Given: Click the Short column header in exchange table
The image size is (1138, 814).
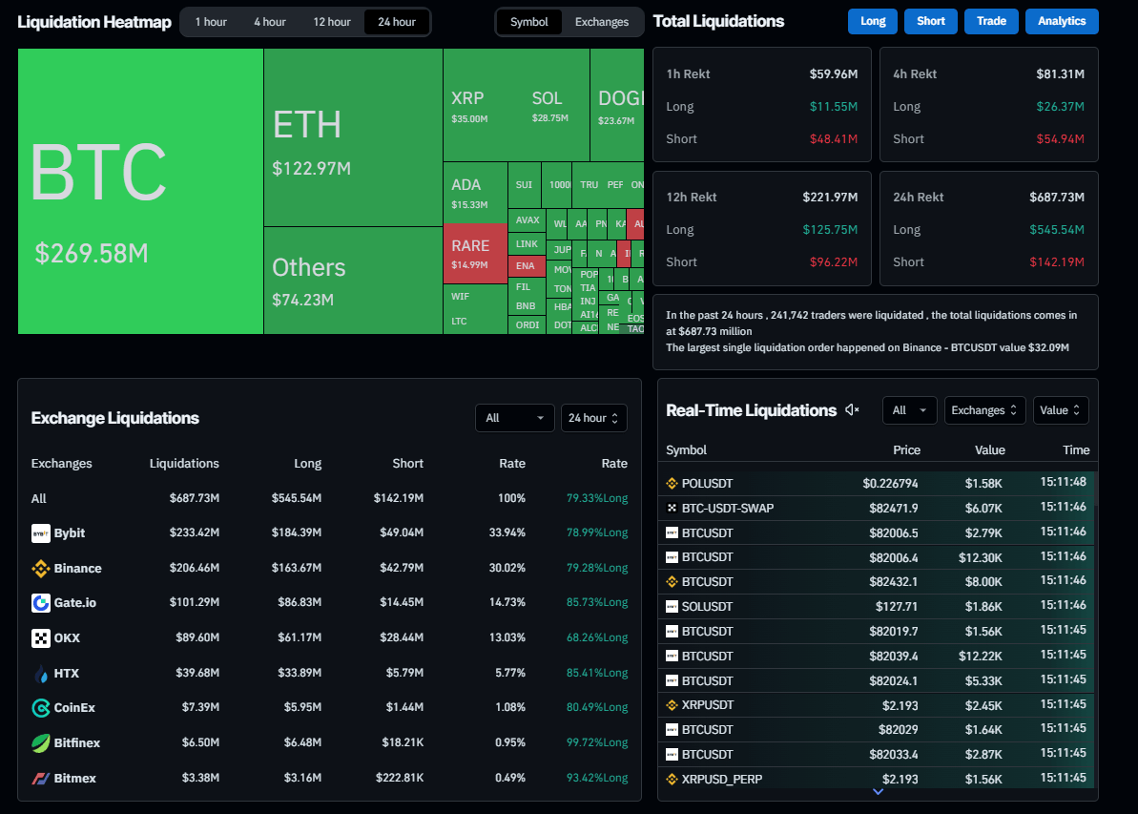Looking at the screenshot, I should [x=408, y=463].
